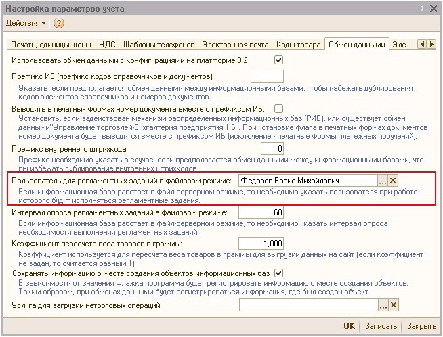Open the Действия dropdown menu
443x337 pixels.
[26, 23]
